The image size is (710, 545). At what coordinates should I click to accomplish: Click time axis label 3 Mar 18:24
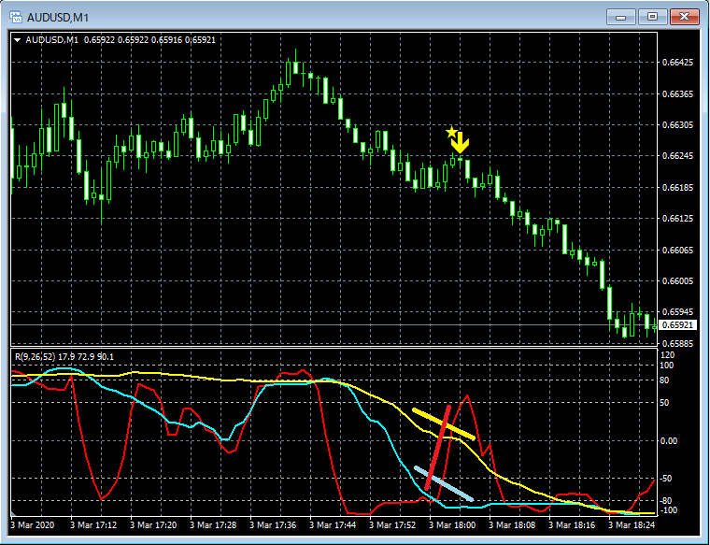632,525
